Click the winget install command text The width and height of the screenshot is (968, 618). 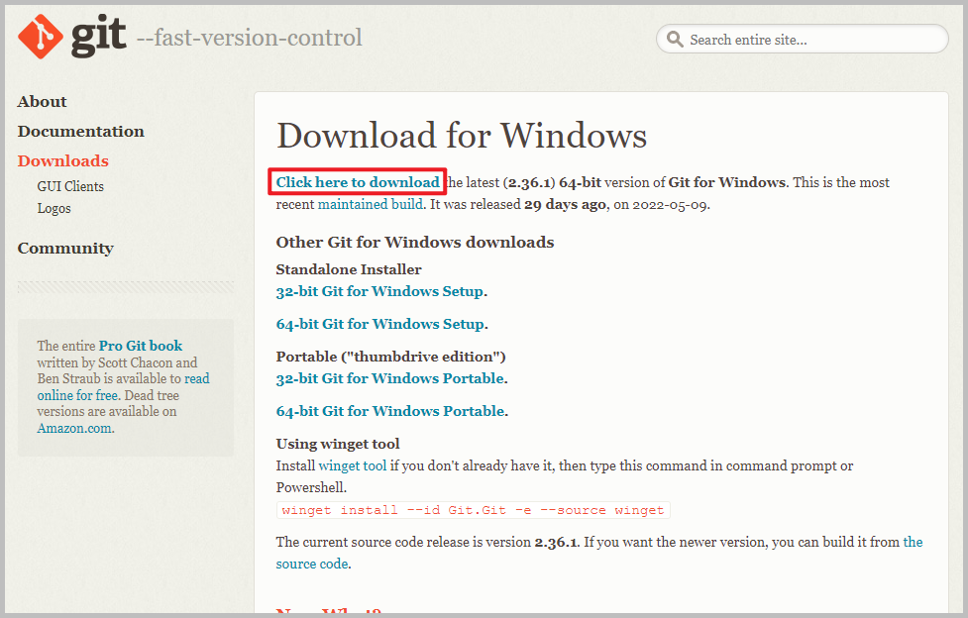pyautogui.click(x=473, y=510)
